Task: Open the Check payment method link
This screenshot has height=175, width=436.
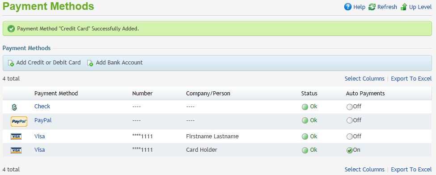Action: pos(42,106)
